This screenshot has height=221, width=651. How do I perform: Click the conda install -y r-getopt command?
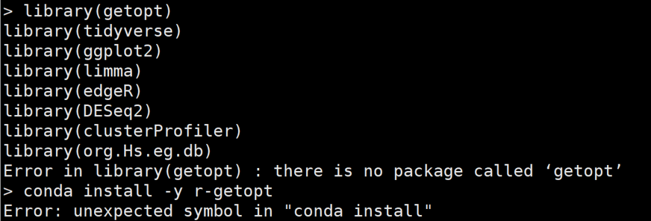(x=148, y=191)
